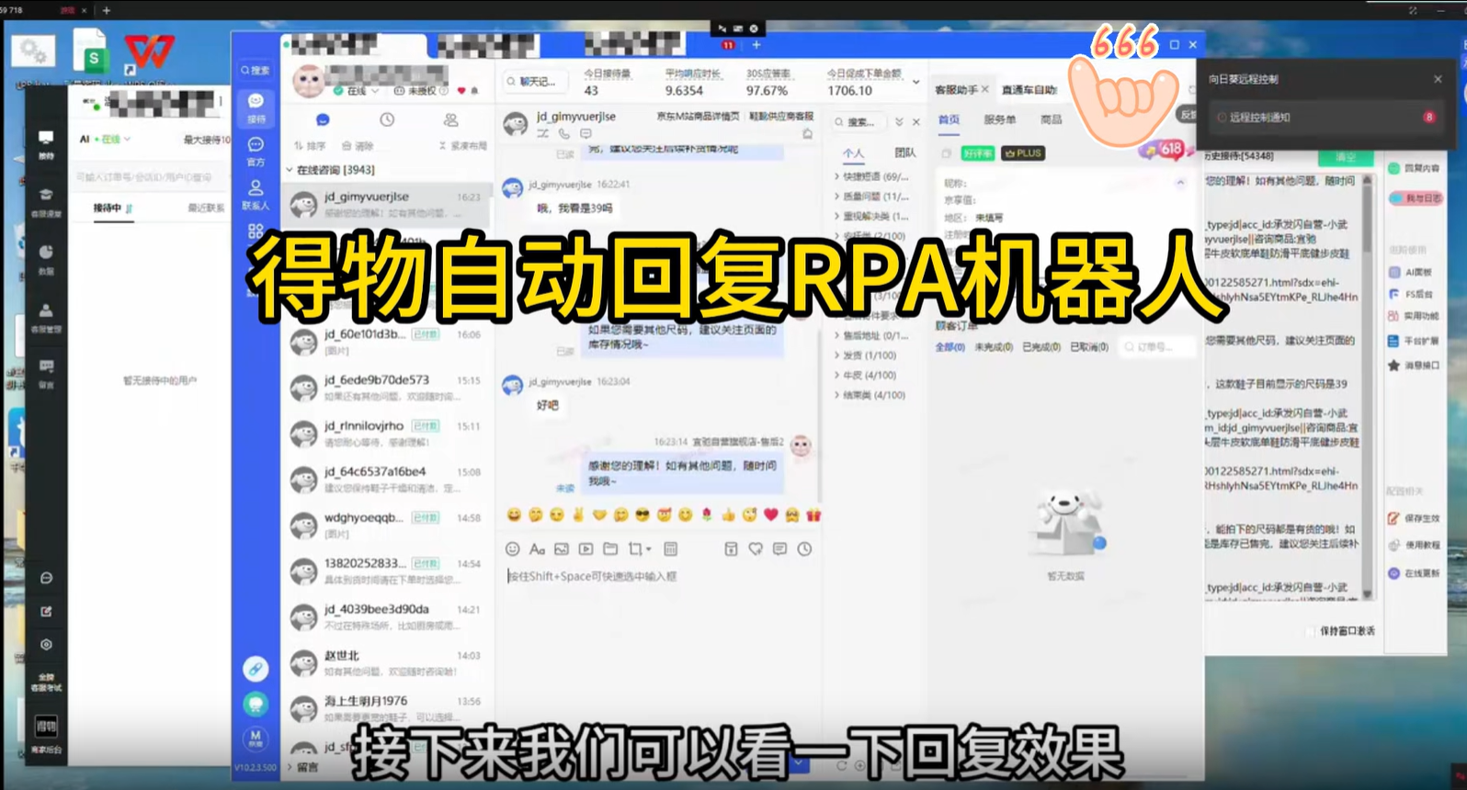Click the message input box

(x=660, y=643)
